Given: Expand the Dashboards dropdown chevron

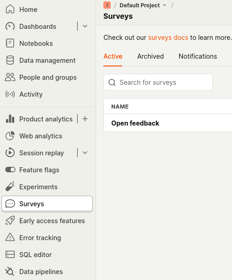Looking at the screenshot, I should coord(85,26).
